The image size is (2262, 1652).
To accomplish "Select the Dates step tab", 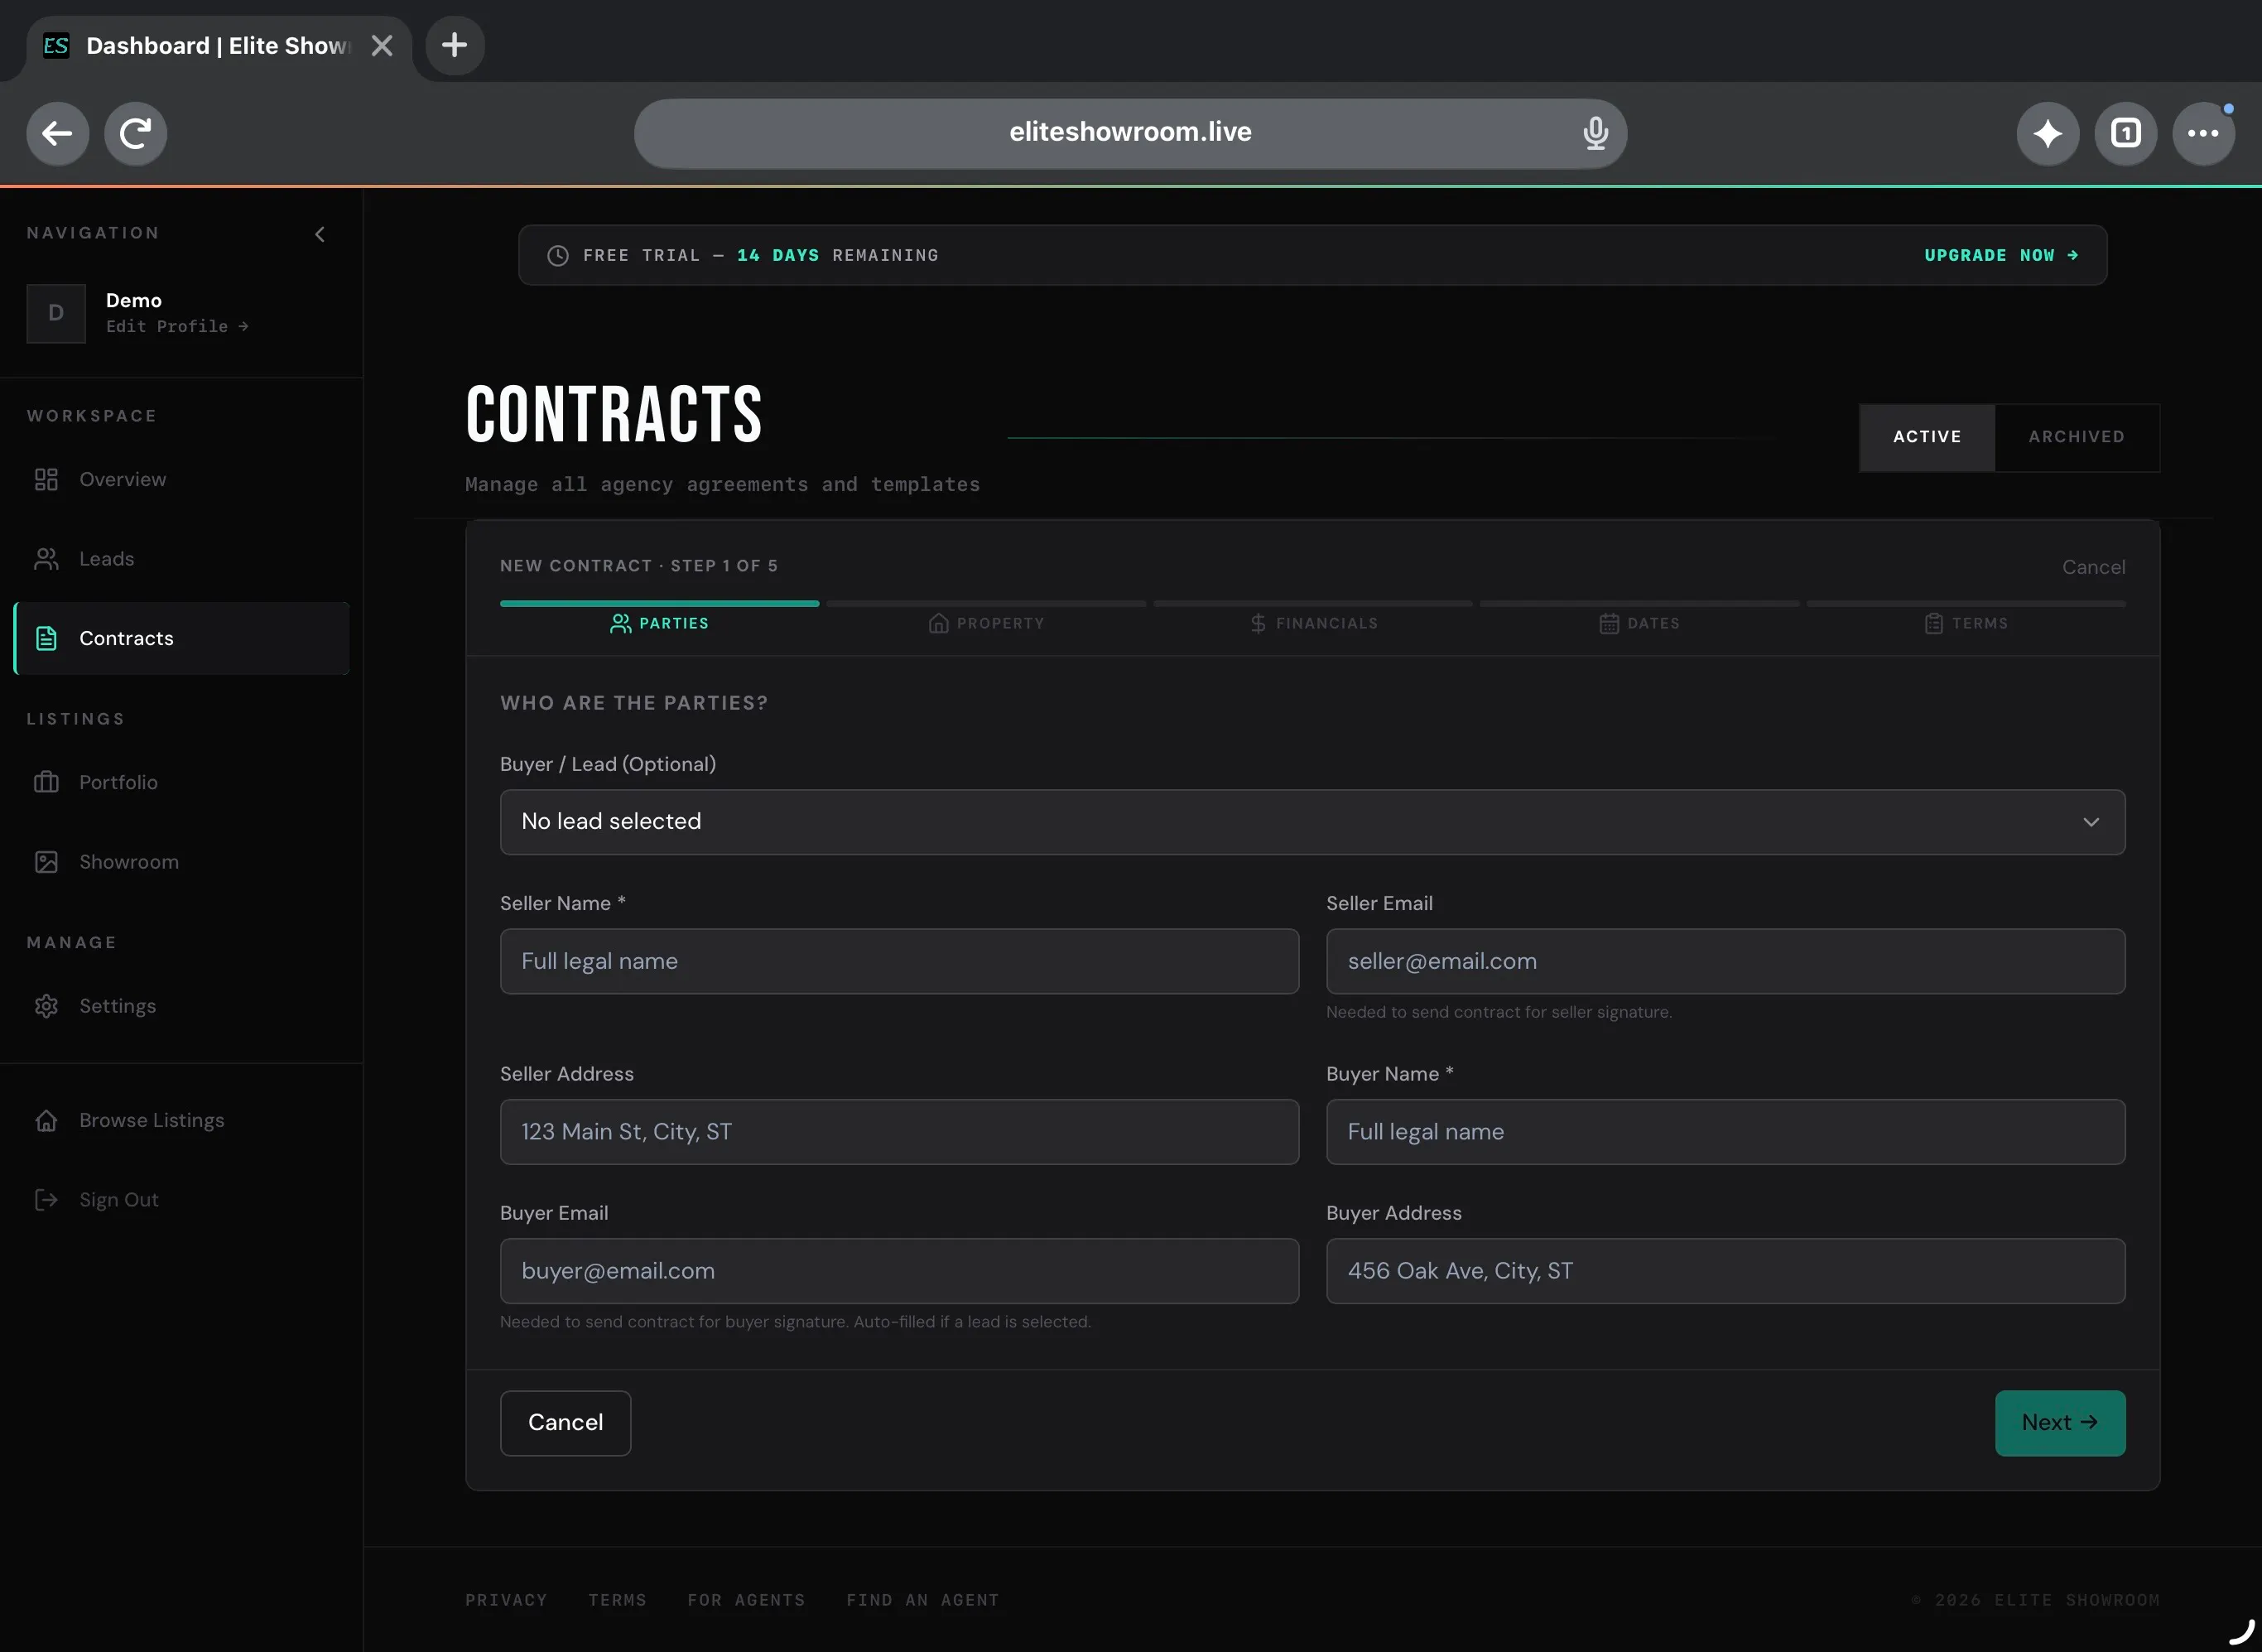I will (x=1639, y=623).
